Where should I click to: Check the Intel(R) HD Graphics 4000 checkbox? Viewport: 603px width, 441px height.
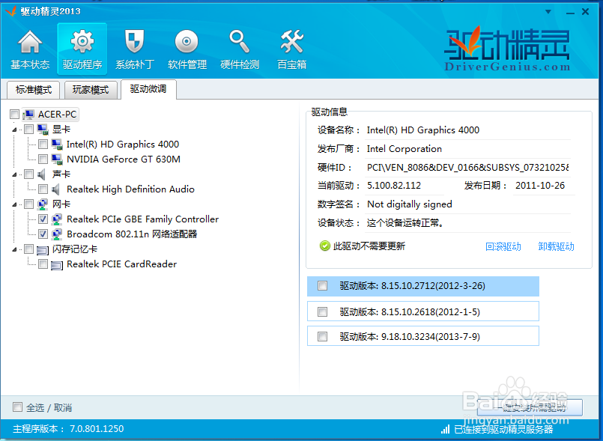(x=43, y=145)
